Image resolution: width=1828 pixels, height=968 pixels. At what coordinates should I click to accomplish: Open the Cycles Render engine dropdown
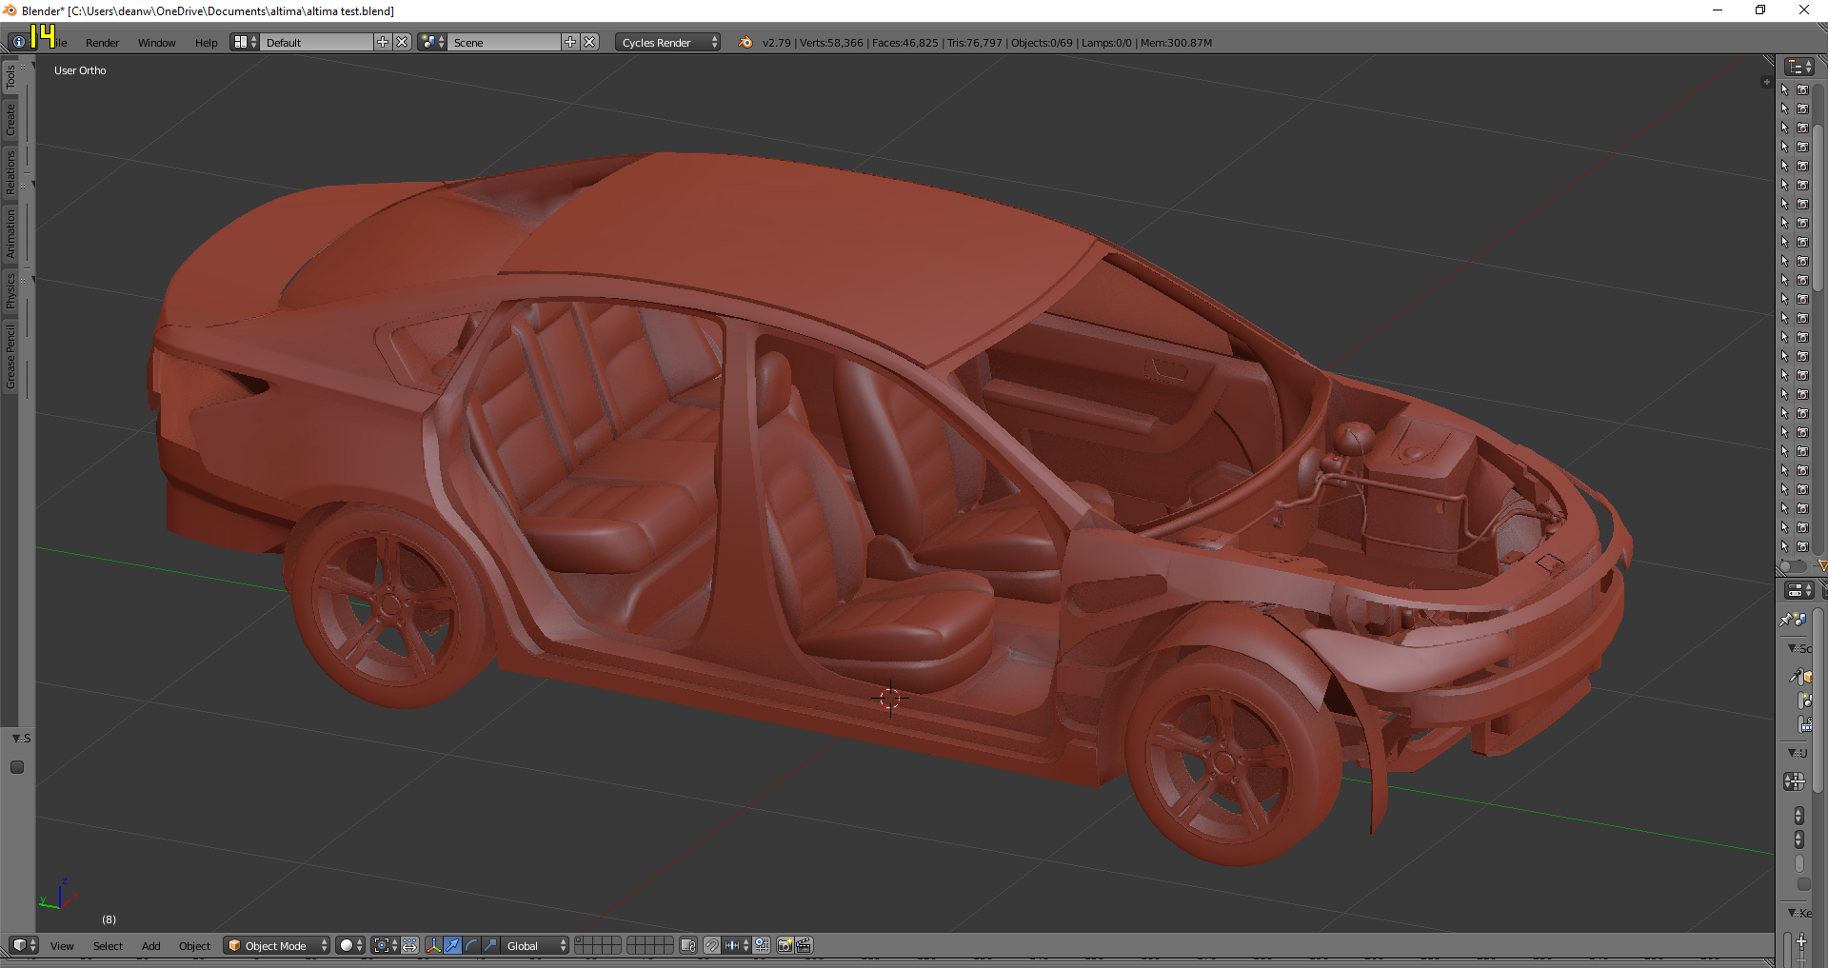coord(667,42)
